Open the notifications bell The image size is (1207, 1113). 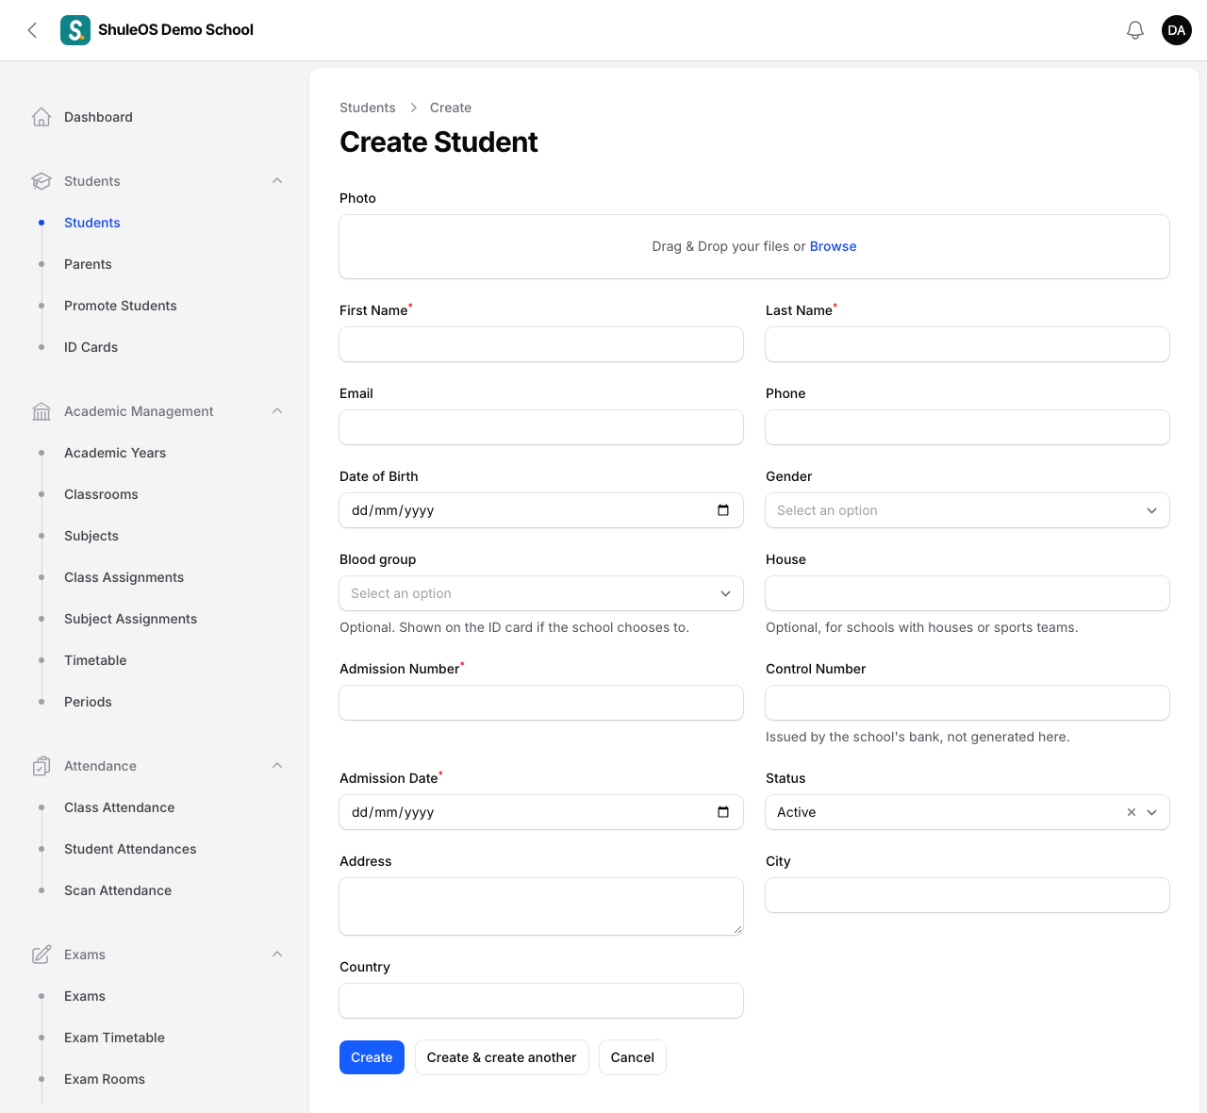[x=1135, y=30]
